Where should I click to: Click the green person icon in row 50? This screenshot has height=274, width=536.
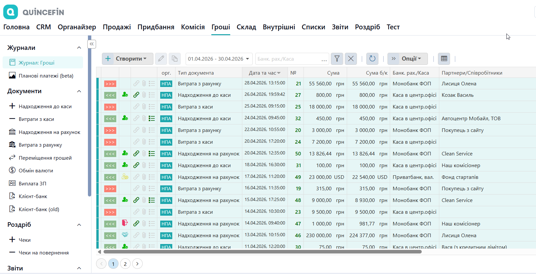click(x=125, y=153)
